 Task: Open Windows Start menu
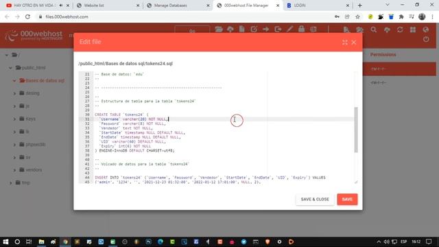(5, 242)
